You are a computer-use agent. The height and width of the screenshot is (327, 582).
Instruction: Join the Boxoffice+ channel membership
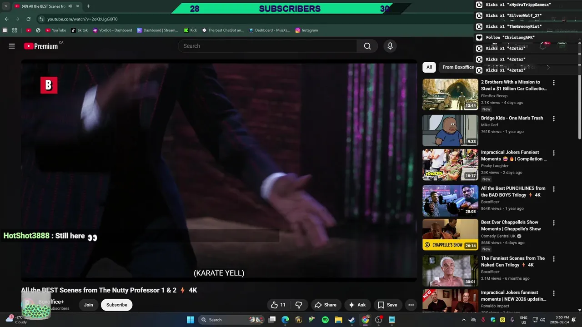[88, 305]
